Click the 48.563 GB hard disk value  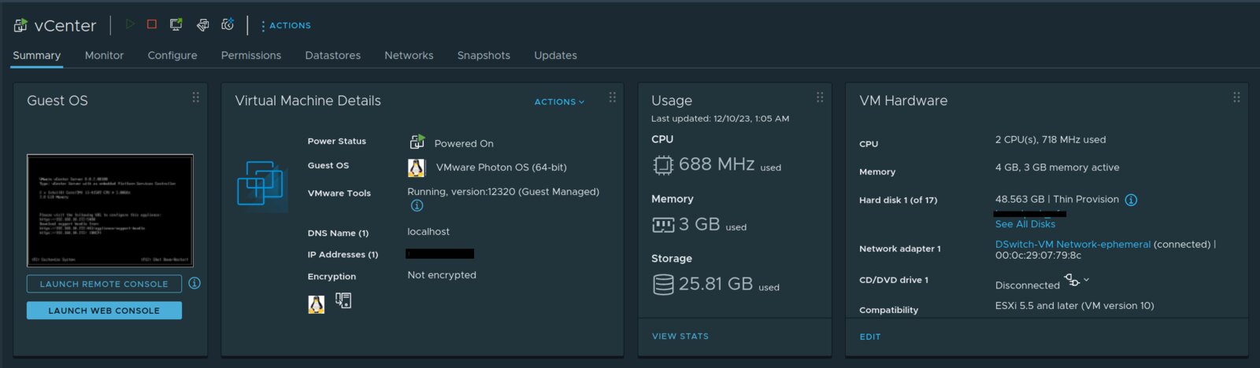tap(1020, 200)
